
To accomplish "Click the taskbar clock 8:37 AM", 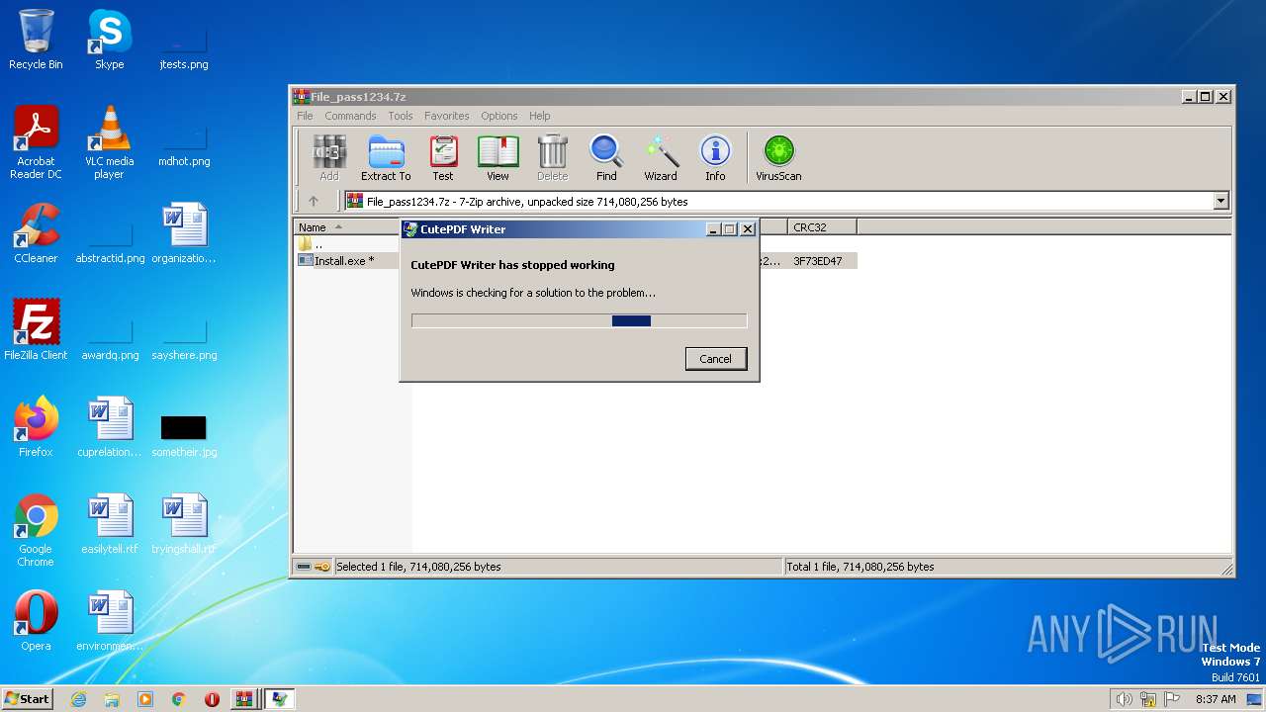I will coord(1216,699).
